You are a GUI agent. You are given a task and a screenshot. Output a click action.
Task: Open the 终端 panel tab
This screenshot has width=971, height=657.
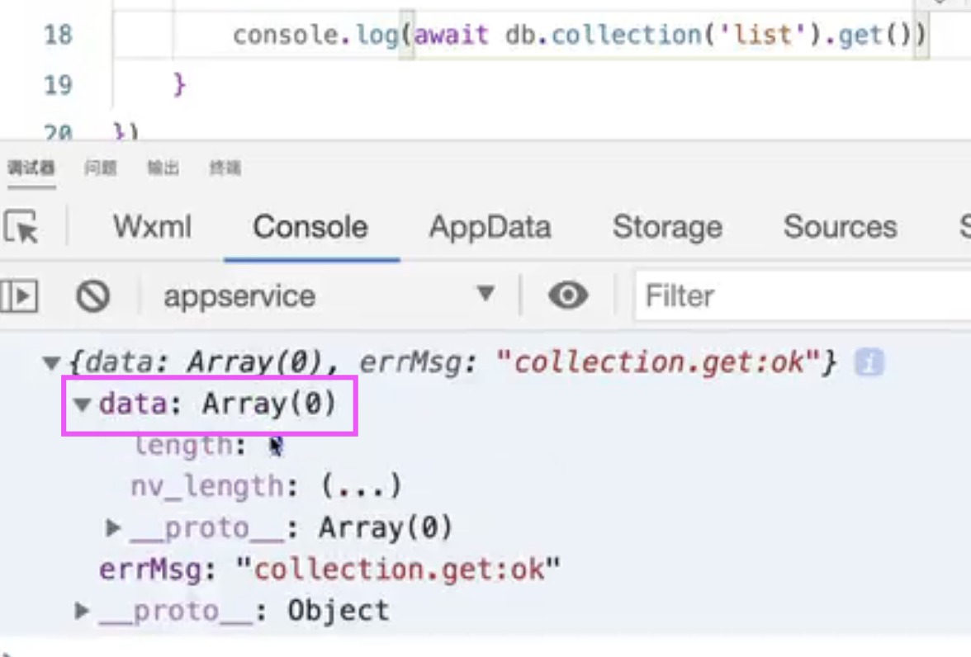click(225, 168)
